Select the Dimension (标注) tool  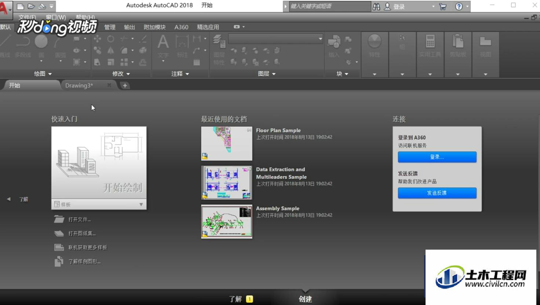point(182,46)
